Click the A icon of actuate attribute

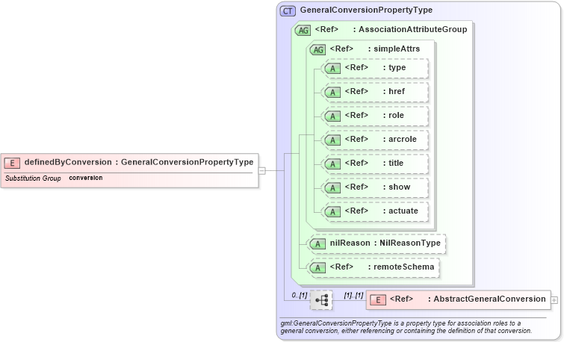332,212
